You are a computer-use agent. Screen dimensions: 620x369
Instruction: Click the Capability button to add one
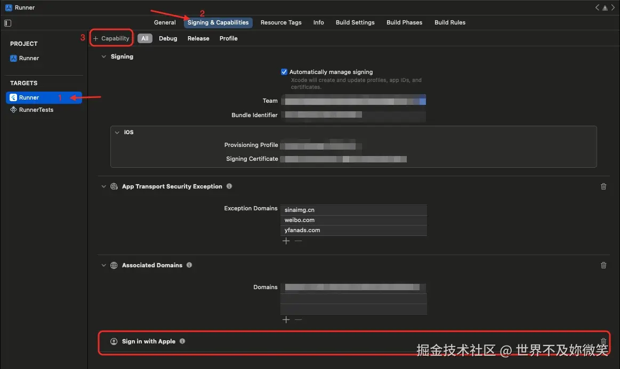click(111, 38)
